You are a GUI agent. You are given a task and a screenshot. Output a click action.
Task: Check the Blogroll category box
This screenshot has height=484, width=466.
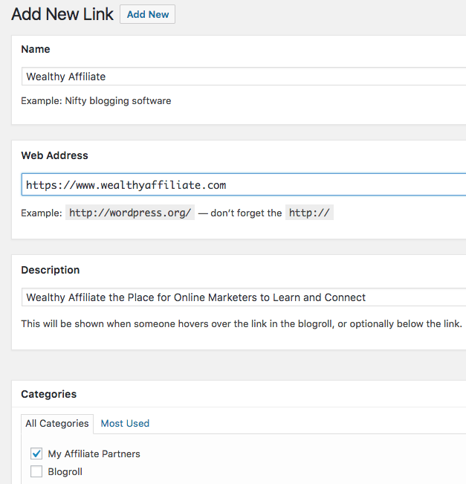36,471
